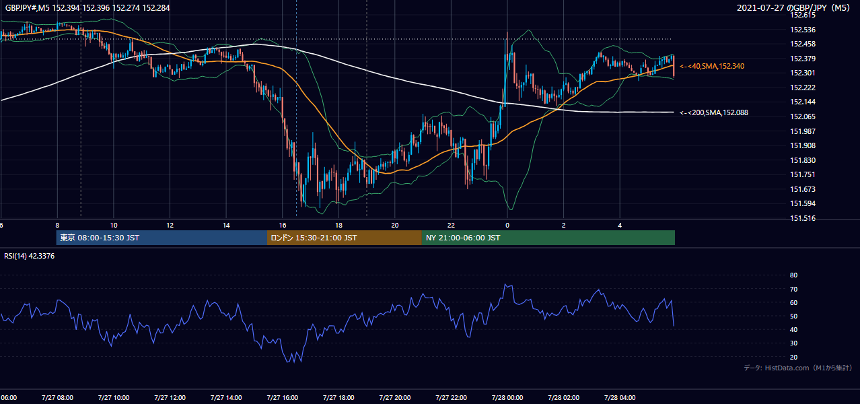Click hour tick 0 under price chart

[507, 226]
